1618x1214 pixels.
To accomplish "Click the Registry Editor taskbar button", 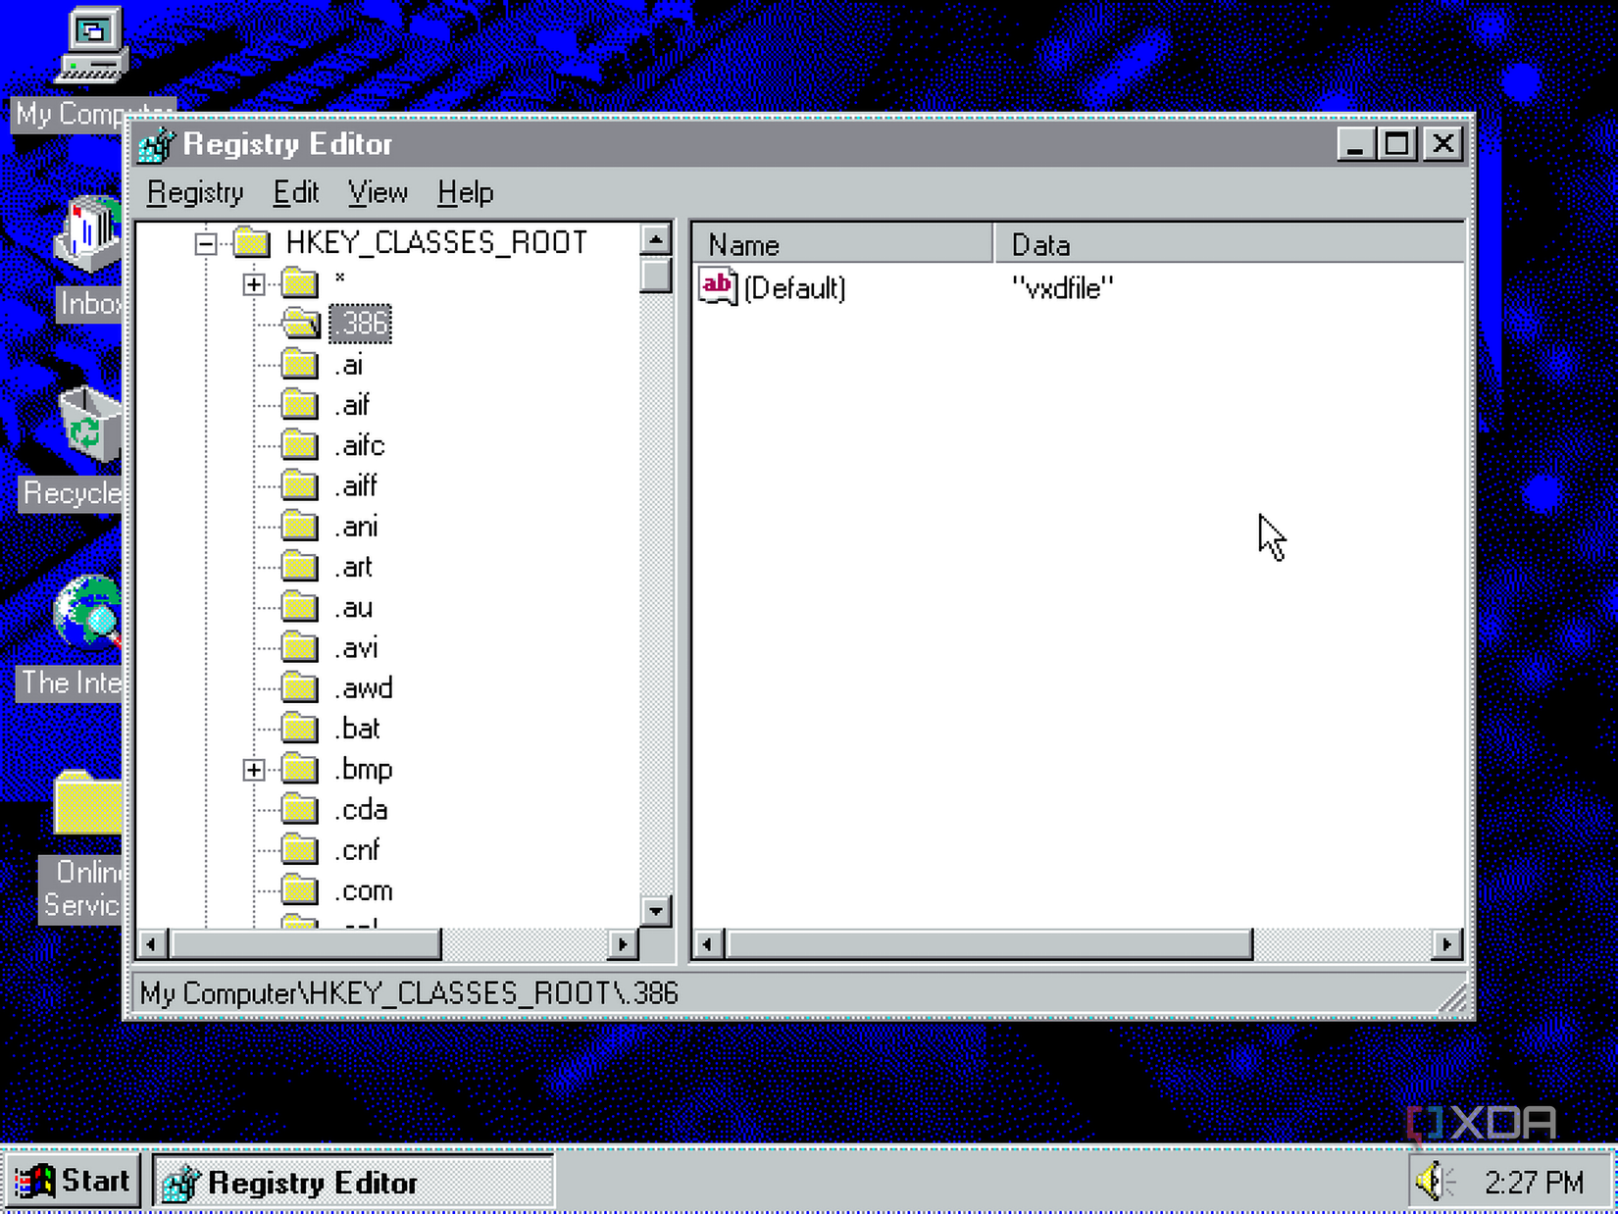I will coord(353,1181).
